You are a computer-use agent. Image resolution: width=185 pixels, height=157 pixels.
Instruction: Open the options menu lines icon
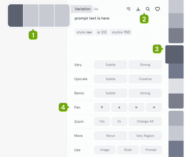point(128,9)
